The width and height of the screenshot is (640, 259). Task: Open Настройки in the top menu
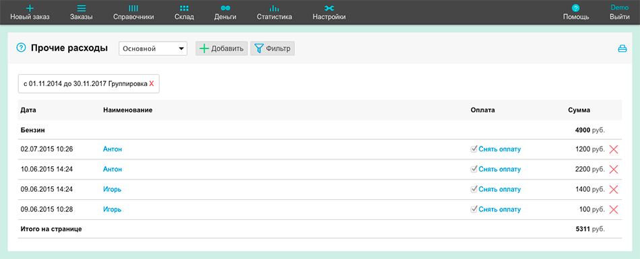coord(329,17)
